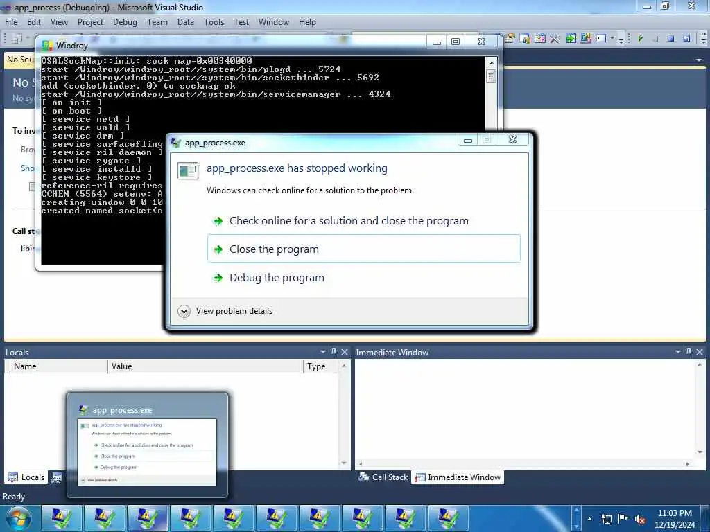Open toolbar options overflow beside Command Window

(621, 39)
